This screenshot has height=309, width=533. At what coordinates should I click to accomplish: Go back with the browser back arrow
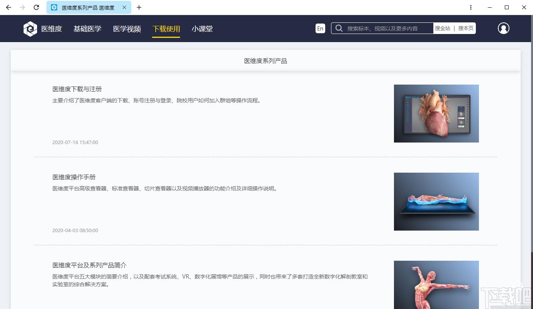coord(8,7)
